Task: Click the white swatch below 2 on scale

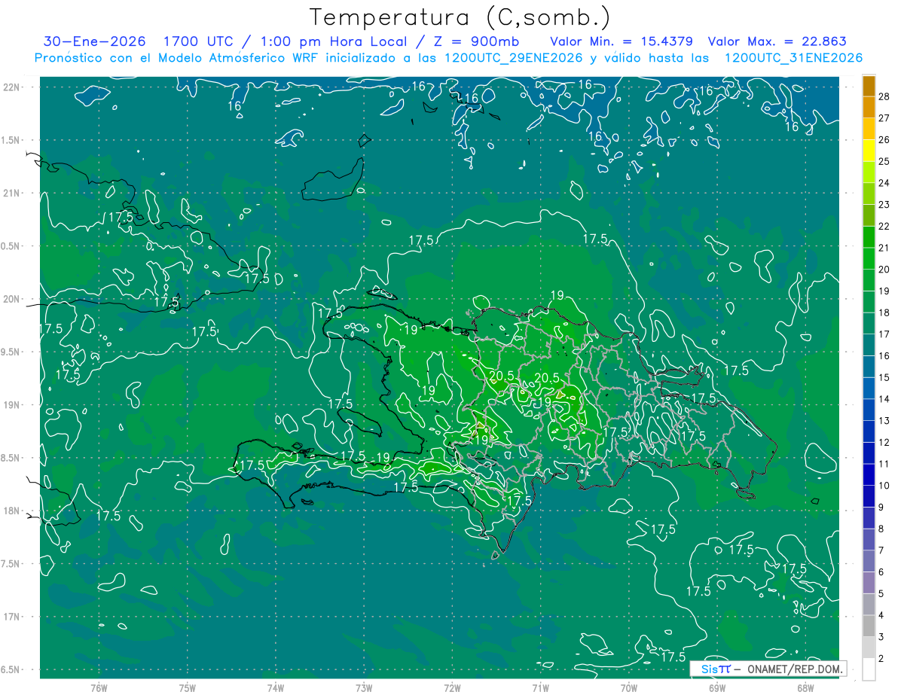Action: [x=869, y=669]
